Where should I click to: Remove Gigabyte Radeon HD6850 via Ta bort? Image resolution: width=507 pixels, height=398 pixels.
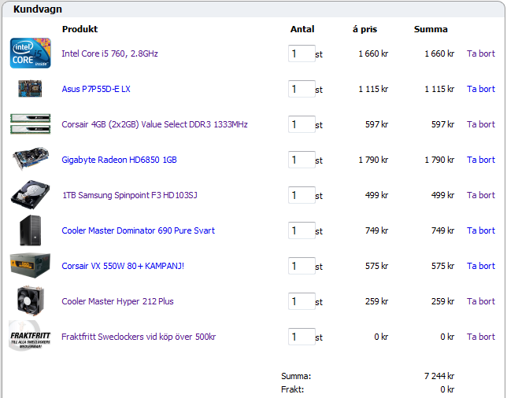click(481, 160)
